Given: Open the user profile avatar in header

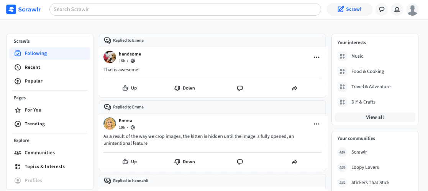Looking at the screenshot, I should pyautogui.click(x=412, y=10).
